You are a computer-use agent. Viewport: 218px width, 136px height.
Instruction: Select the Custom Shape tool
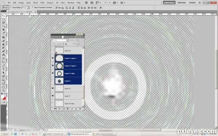click(x=4, y=76)
